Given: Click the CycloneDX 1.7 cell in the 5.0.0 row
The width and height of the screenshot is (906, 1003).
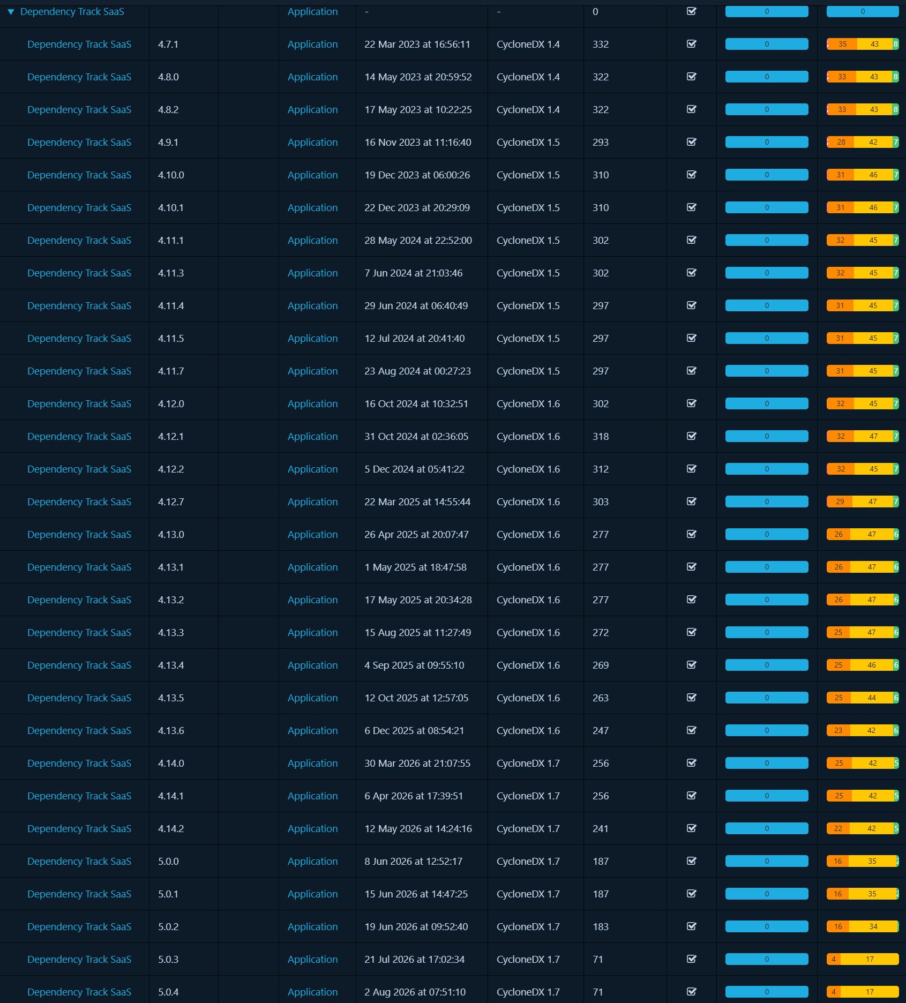Looking at the screenshot, I should (528, 862).
